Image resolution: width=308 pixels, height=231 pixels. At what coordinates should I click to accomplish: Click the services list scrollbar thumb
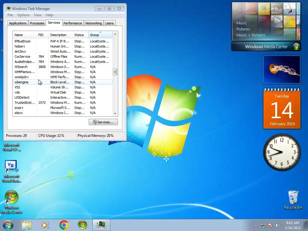pyautogui.click(x=115, y=72)
